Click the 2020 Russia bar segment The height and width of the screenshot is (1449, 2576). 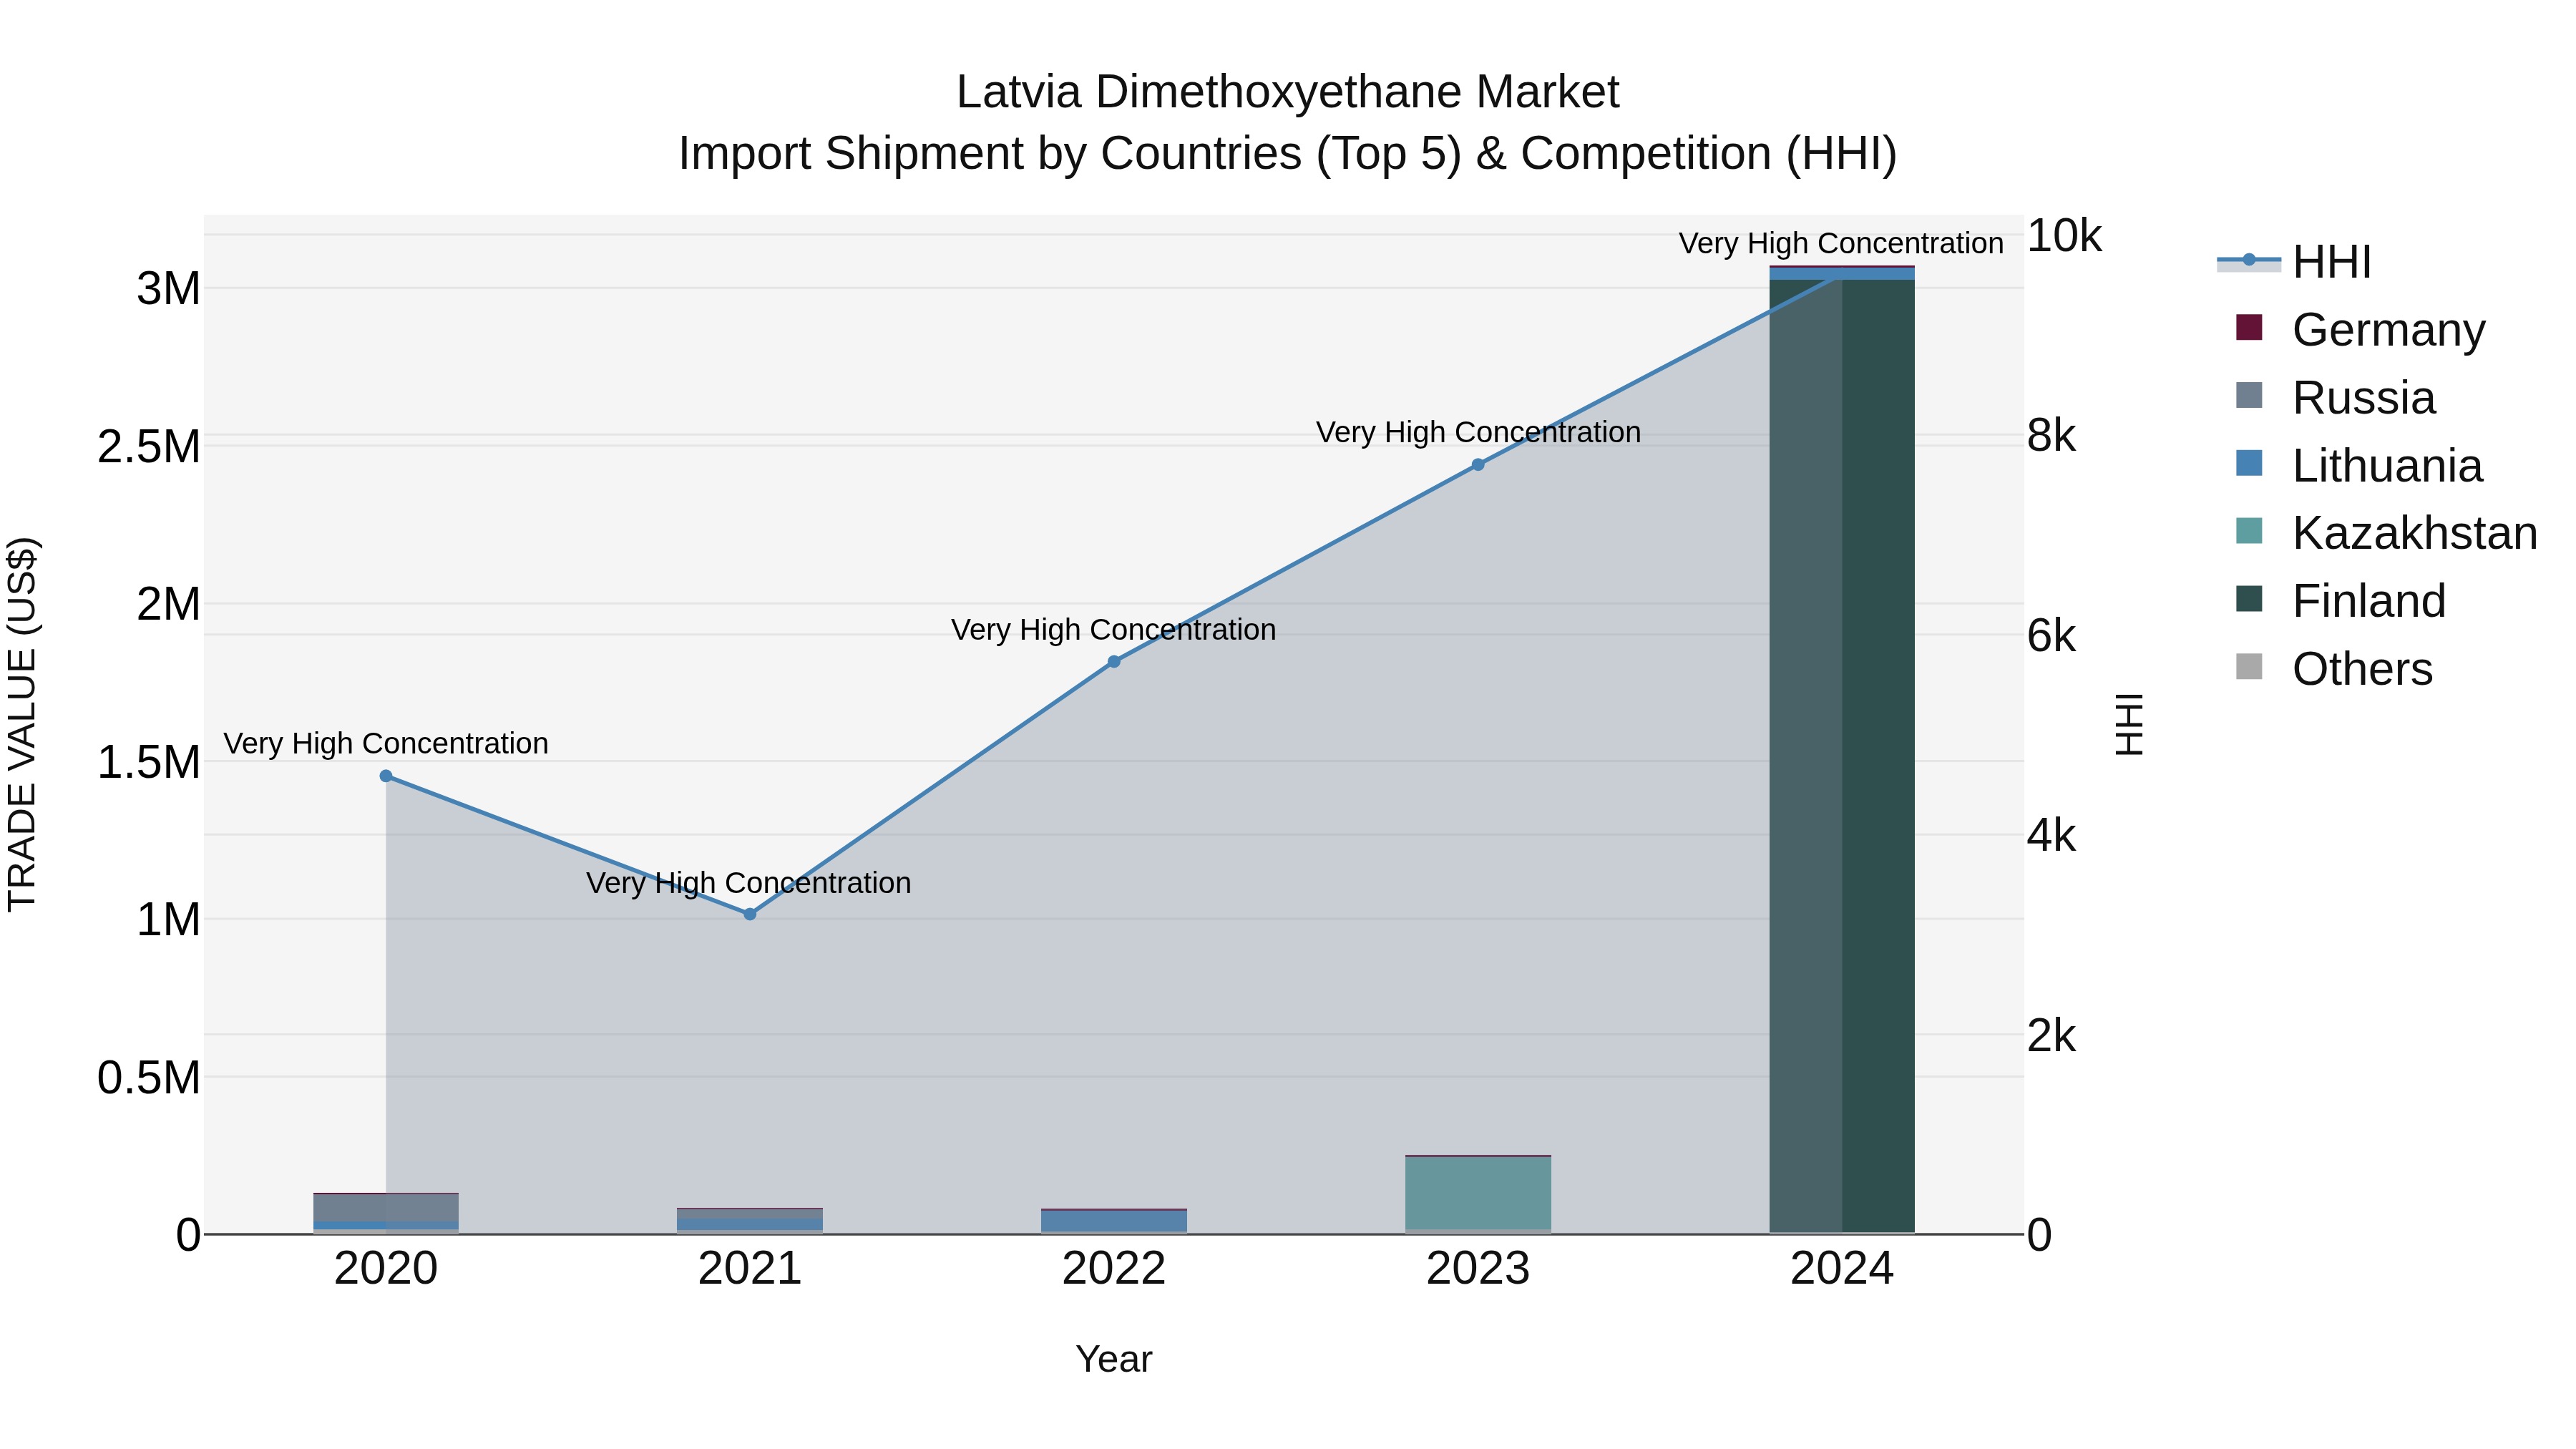point(386,1208)
